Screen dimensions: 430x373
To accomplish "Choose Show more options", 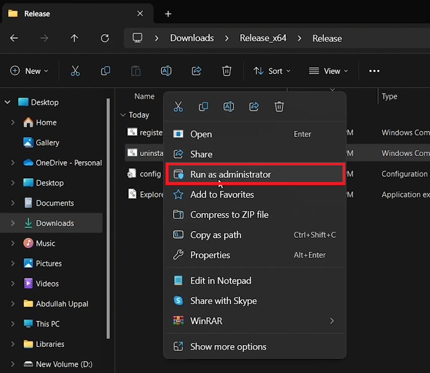I will 228,347.
